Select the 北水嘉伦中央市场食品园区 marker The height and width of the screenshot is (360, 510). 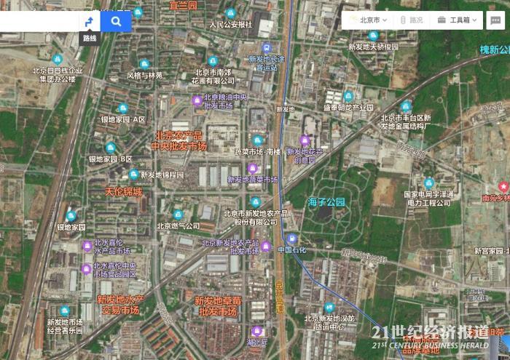click(86, 269)
